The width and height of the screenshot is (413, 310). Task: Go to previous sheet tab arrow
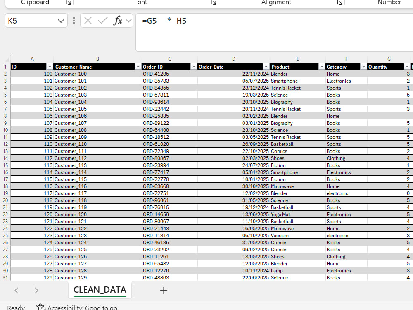pos(17,290)
